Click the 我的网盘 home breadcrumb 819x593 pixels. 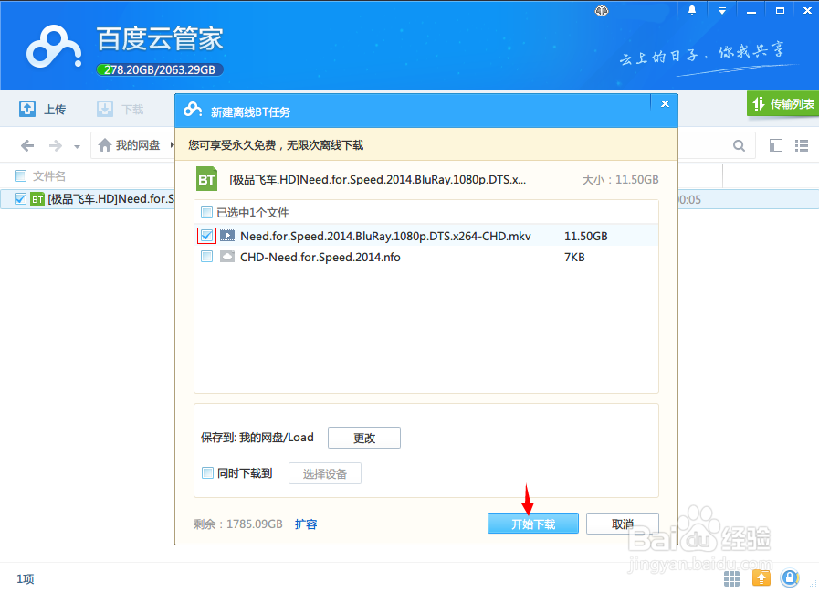(129, 145)
